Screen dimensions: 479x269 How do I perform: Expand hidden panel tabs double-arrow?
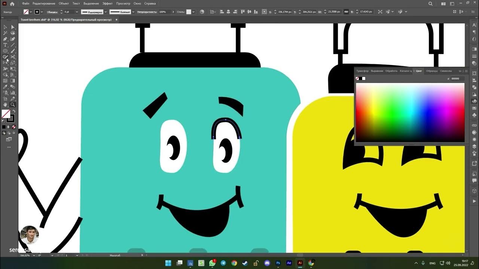[460, 71]
